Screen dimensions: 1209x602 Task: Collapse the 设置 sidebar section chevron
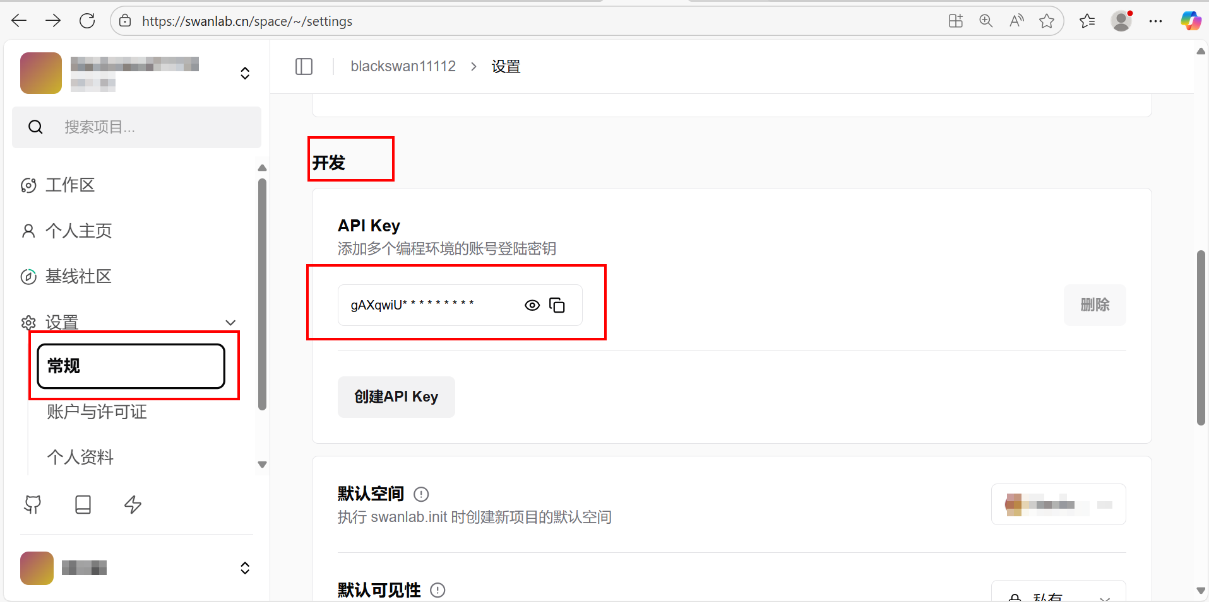tap(230, 323)
